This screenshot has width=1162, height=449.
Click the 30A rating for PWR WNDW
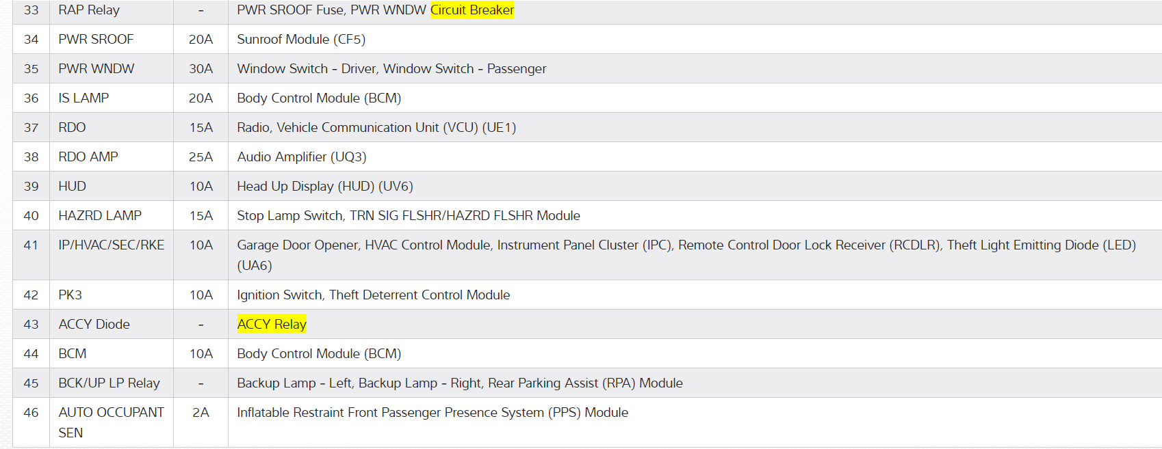(201, 69)
